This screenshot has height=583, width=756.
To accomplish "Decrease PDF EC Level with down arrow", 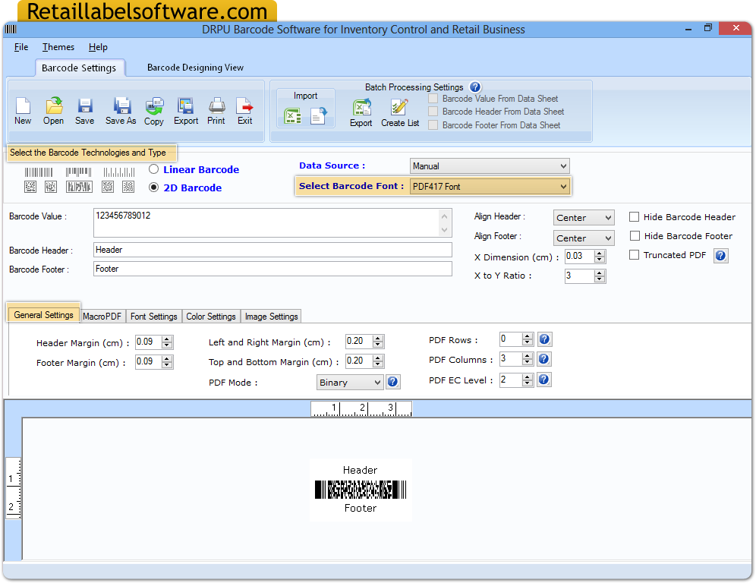I will pyautogui.click(x=527, y=383).
